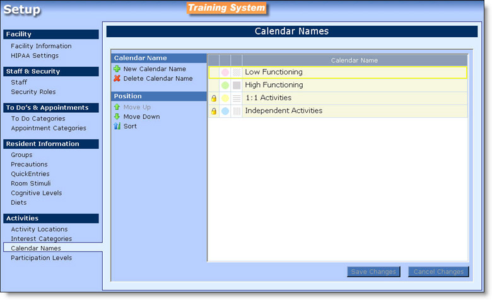Image resolution: width=492 pixels, height=300 pixels.
Task: Open Activity Locations page
Action: (x=39, y=229)
